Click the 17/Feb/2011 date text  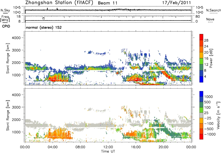pos(177,3)
